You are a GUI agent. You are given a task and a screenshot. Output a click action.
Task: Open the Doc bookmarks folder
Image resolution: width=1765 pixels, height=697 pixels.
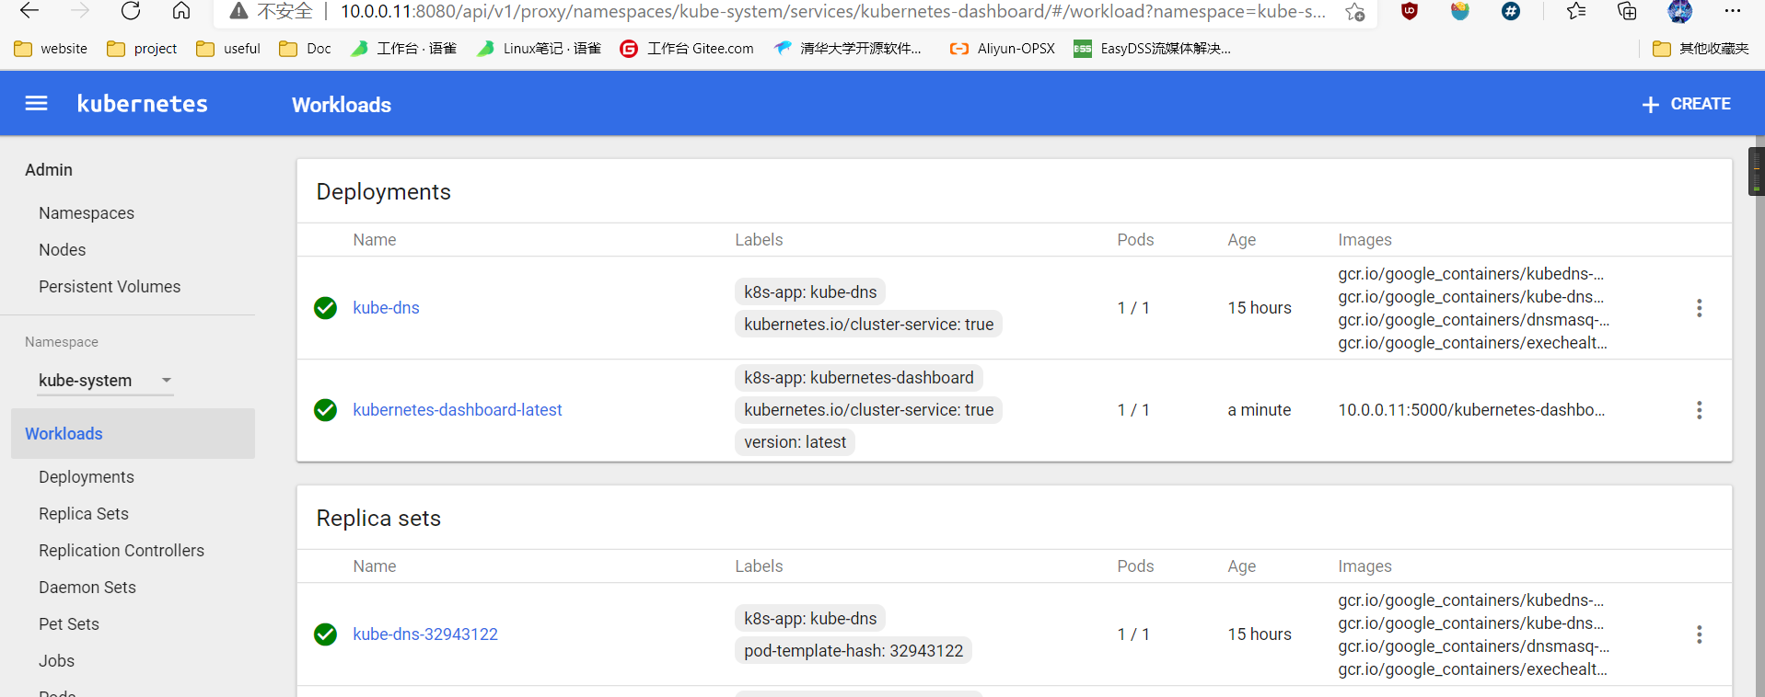click(305, 49)
